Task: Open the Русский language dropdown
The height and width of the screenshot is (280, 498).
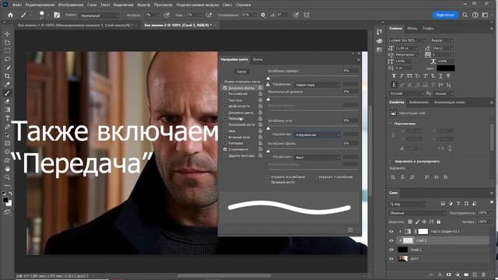Action: coord(407,93)
